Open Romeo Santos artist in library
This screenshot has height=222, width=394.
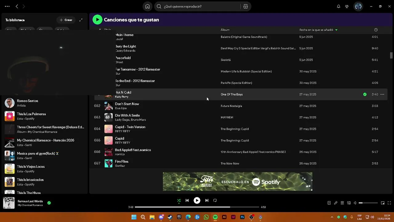pyautogui.click(x=45, y=103)
